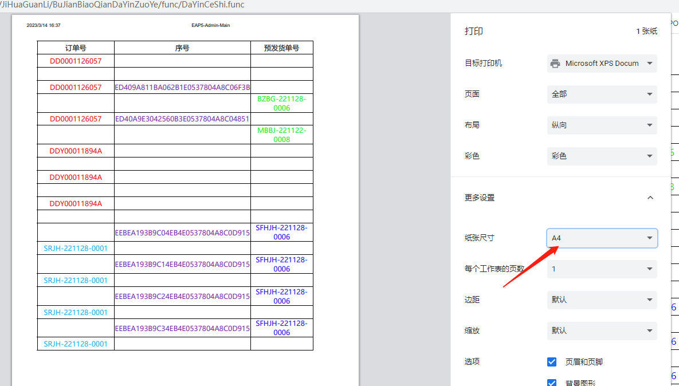Image resolution: width=679 pixels, height=386 pixels.
Task: Click the first red DD0001126057 cell
Action: 76,61
